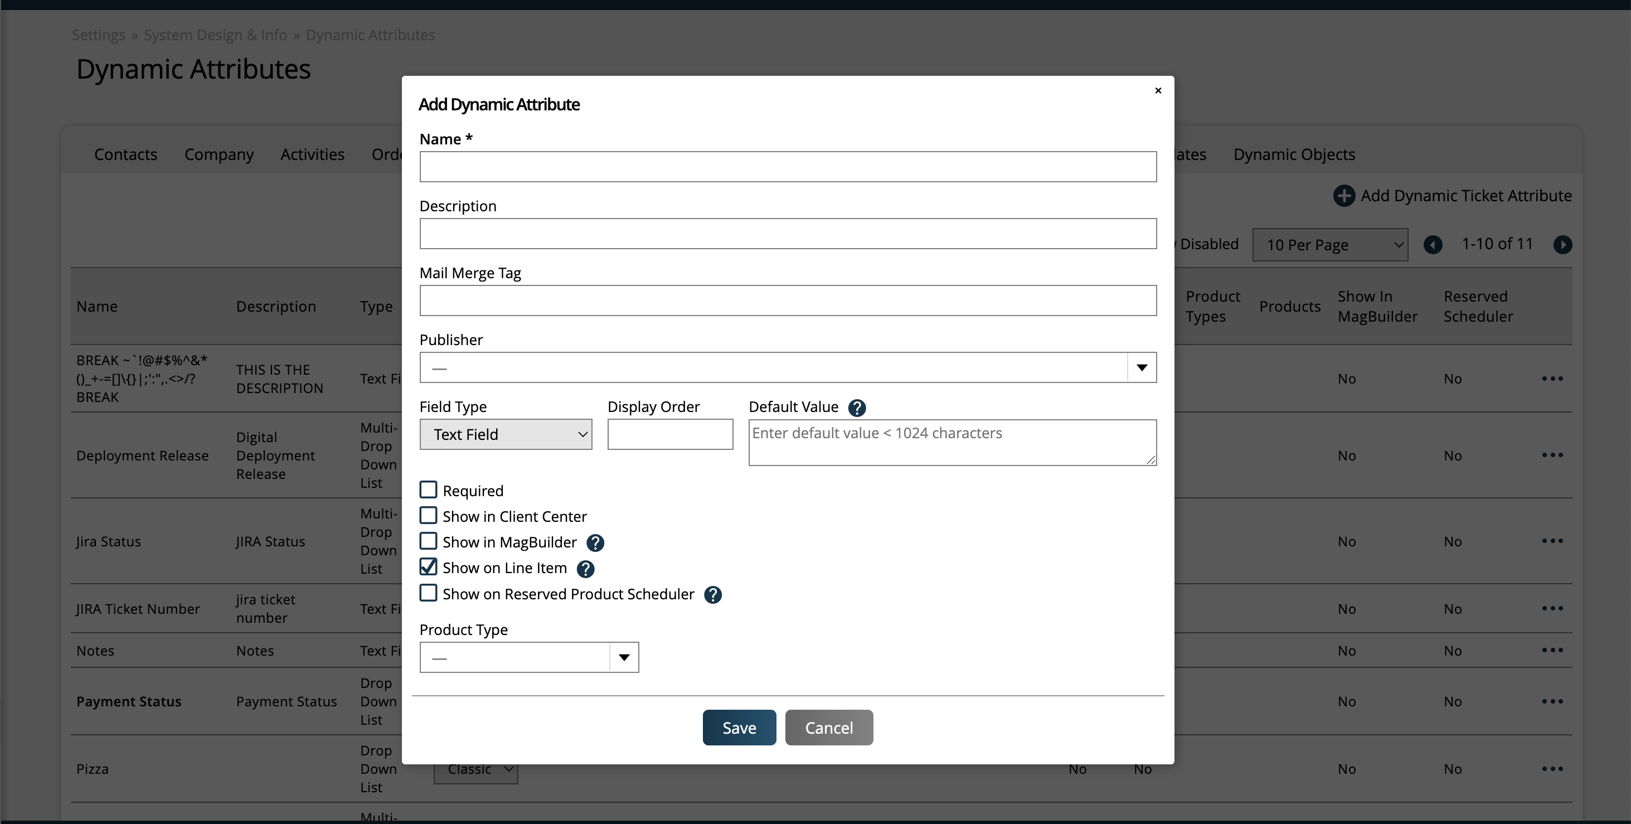Expand the Field Type select
The width and height of the screenshot is (1631, 824).
[505, 434]
